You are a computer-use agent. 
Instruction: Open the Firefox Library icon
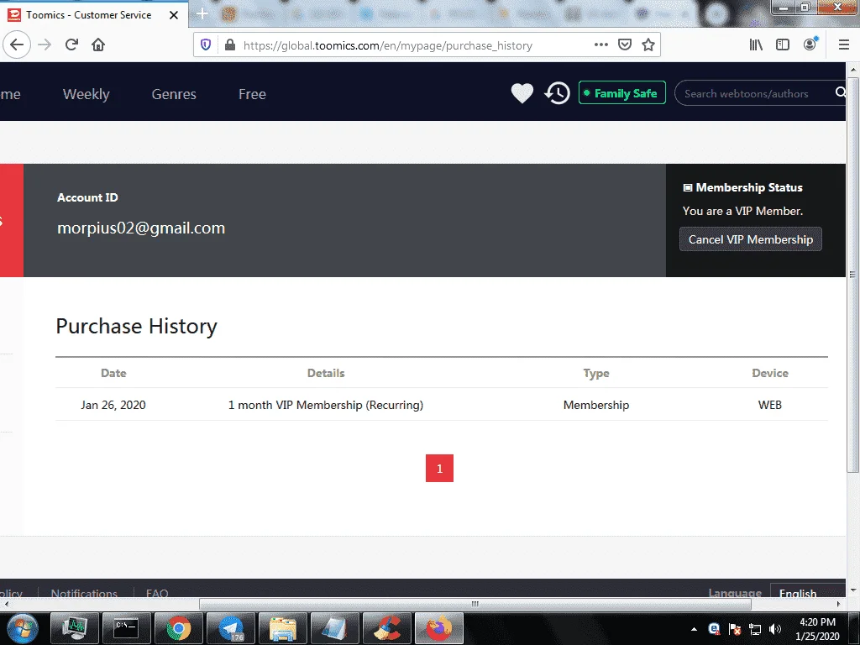click(756, 45)
